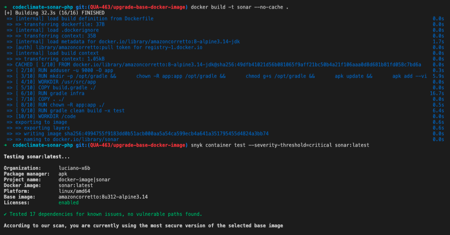Click the 'snyk container test' command text

(280, 145)
